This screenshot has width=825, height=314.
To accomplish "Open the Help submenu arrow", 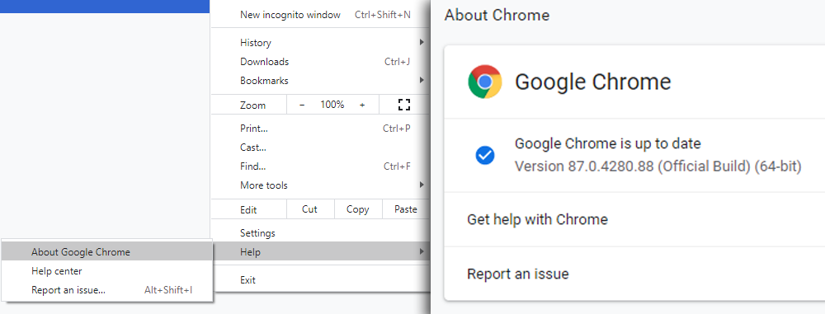I will tap(422, 252).
